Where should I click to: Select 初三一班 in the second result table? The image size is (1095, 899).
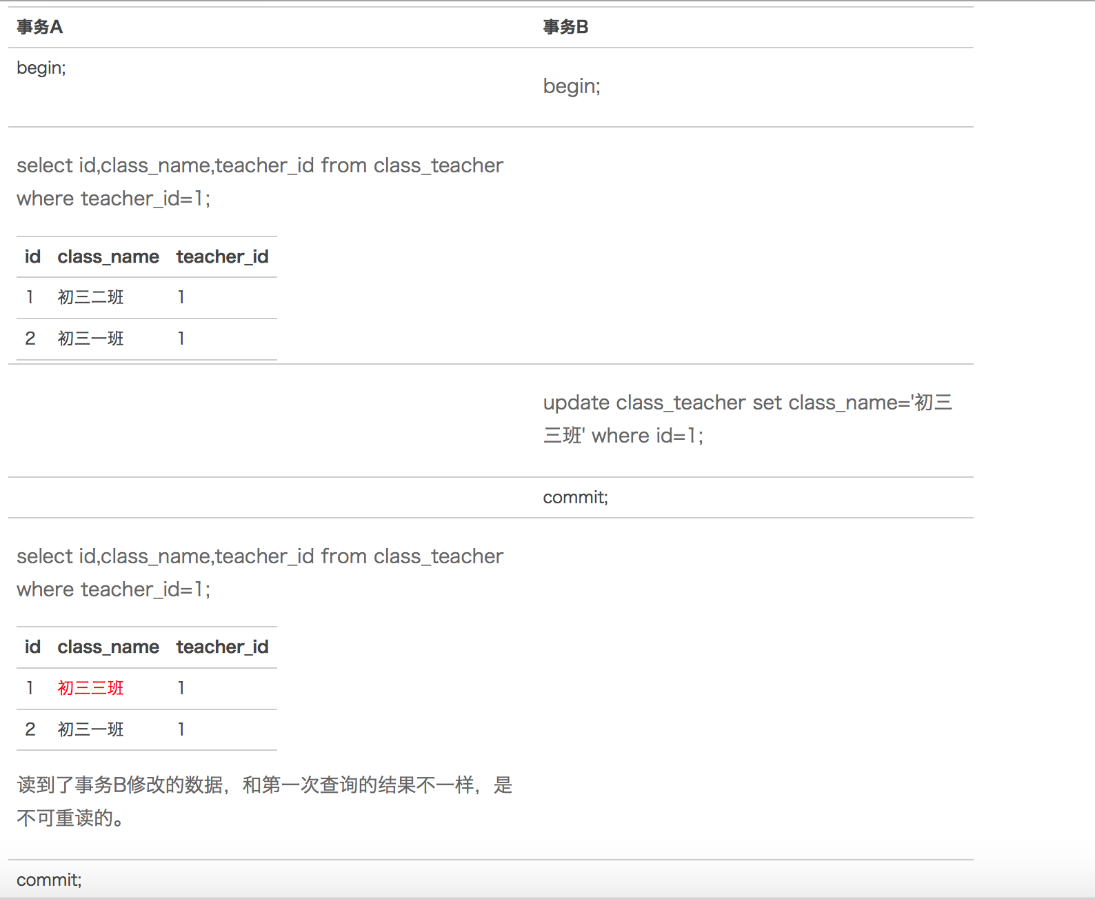[x=90, y=729]
